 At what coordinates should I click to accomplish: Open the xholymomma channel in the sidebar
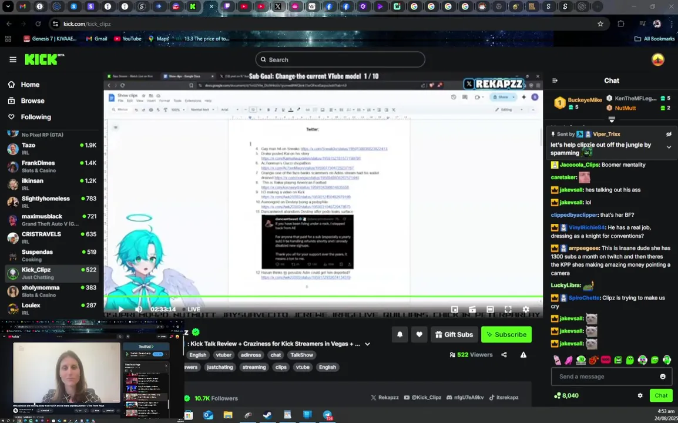pos(52,291)
